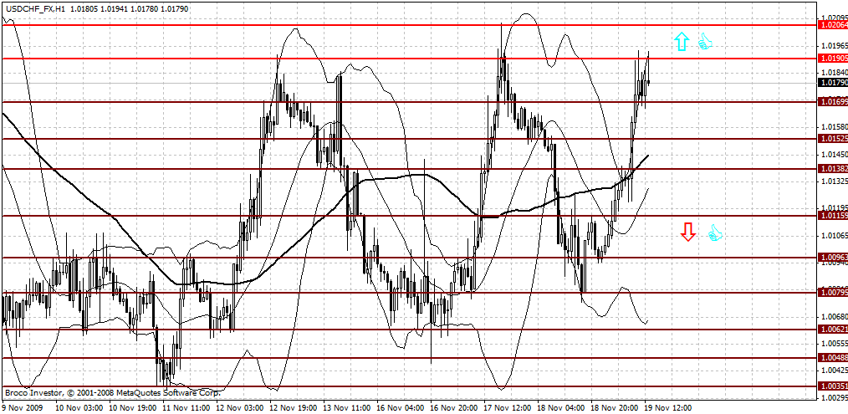Click the dark red 1.01699 level label
The image size is (848, 414).
coord(834,102)
